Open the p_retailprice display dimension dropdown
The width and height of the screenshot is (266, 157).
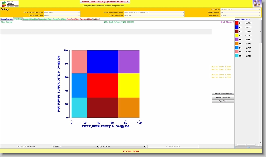click(x=76, y=146)
